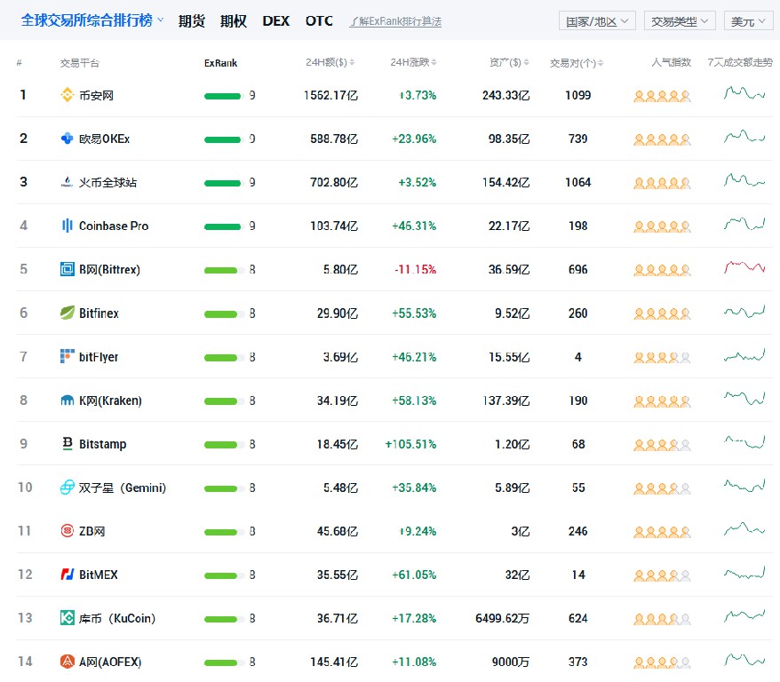Open the BitMEX exchange name link
Image resolution: width=780 pixels, height=682 pixels.
tap(99, 575)
